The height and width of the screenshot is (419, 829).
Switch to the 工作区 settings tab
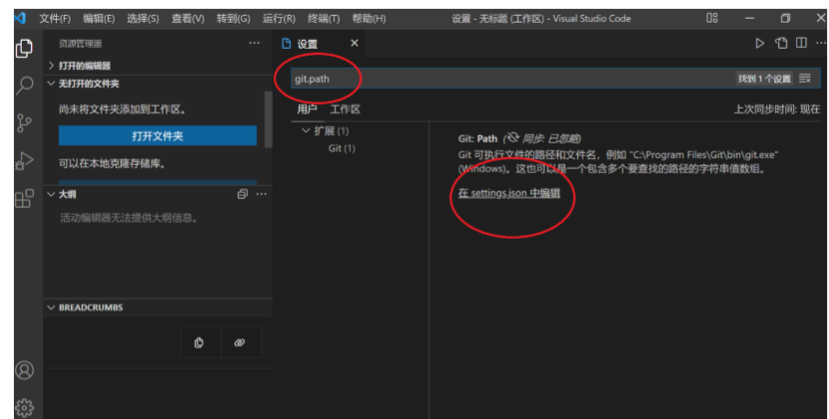[x=345, y=109]
